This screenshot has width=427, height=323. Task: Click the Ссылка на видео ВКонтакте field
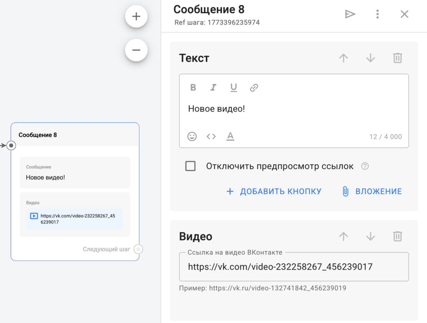(294, 267)
